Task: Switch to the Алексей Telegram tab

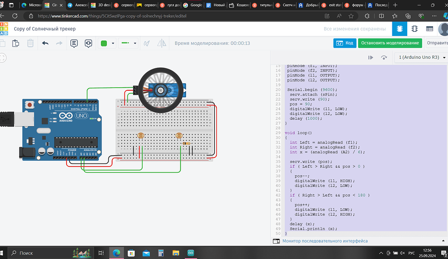Action: (x=78, y=5)
